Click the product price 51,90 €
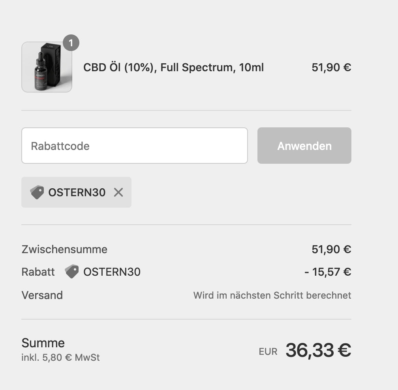The height and width of the screenshot is (390, 398). click(x=332, y=67)
